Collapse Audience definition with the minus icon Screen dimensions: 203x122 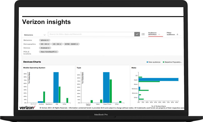coord(159,34)
